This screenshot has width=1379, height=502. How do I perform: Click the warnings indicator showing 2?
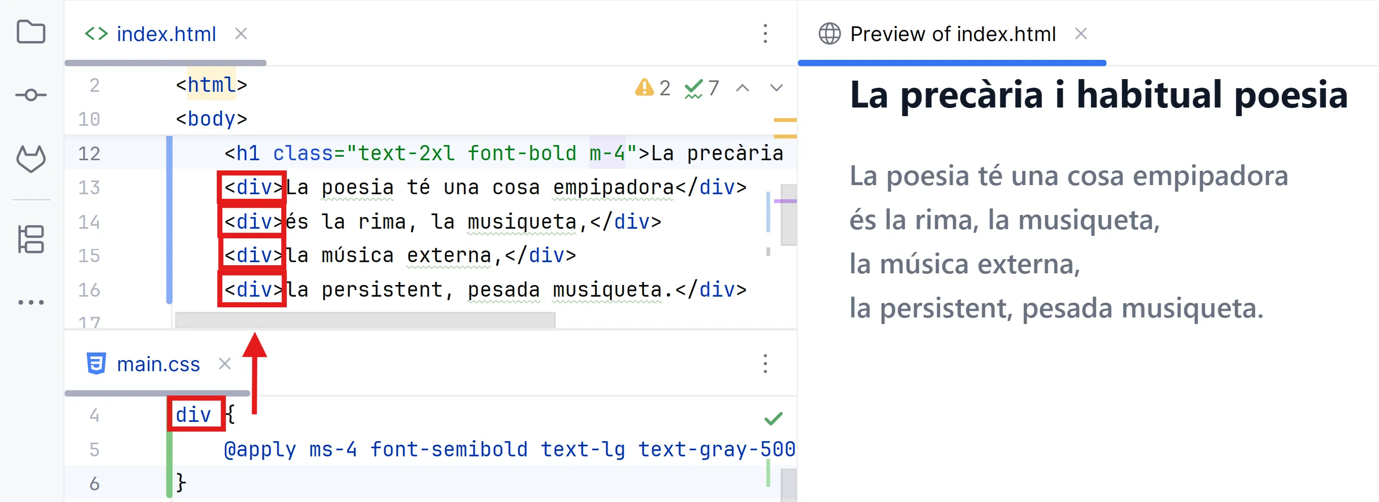coord(652,88)
